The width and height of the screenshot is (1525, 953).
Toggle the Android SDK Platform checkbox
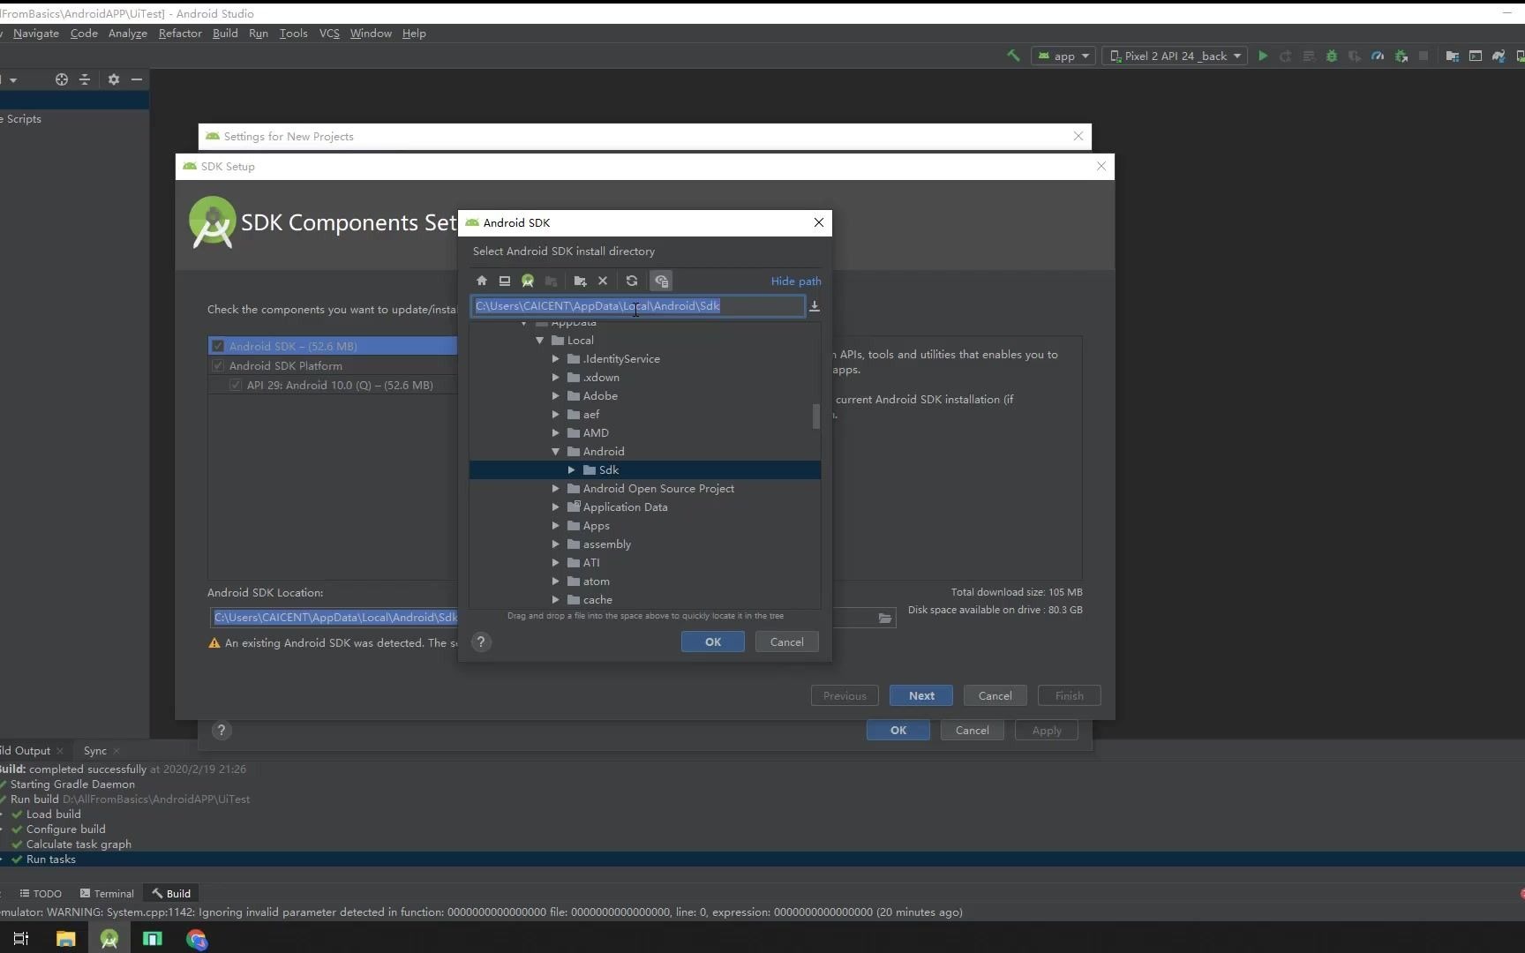[218, 365]
